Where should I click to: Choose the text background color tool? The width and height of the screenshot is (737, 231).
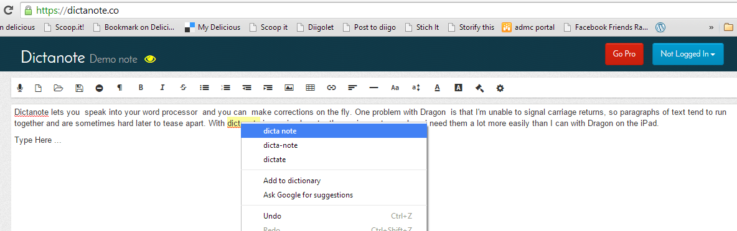(x=458, y=88)
